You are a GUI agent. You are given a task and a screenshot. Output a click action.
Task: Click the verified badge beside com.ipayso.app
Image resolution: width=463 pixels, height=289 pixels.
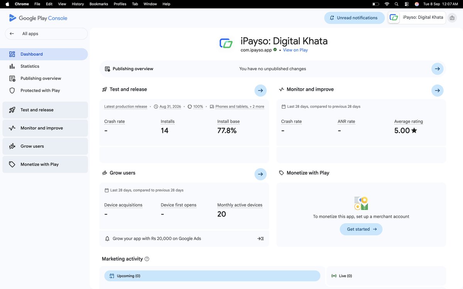tap(275, 50)
